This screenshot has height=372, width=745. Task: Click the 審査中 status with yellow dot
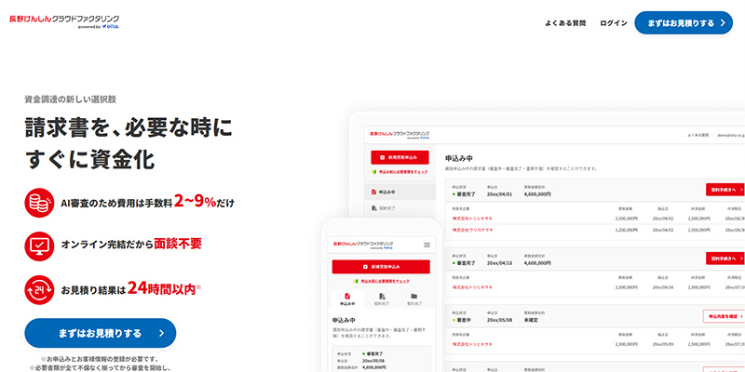[x=462, y=320]
